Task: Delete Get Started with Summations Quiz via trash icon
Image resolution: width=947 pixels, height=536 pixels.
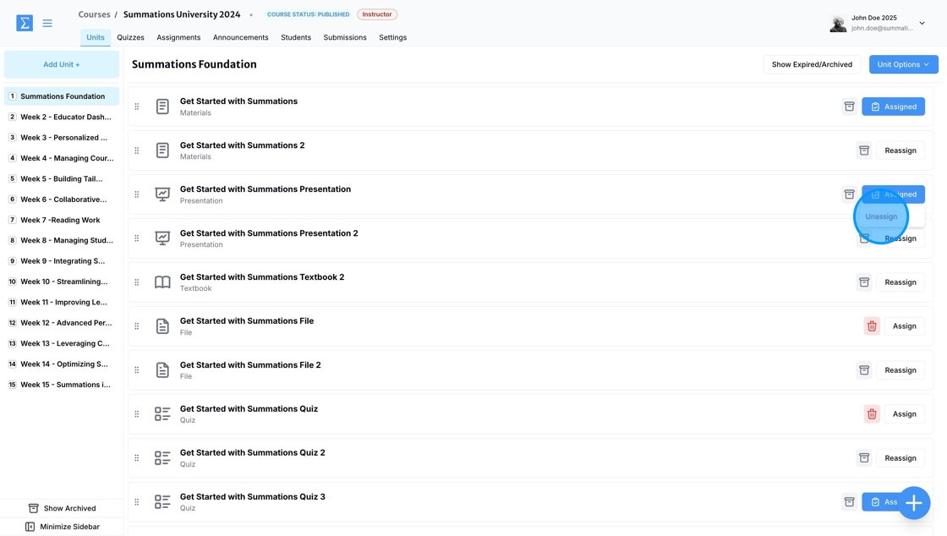Action: click(872, 414)
